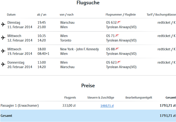Click the departure time 19:45

click(41, 23)
